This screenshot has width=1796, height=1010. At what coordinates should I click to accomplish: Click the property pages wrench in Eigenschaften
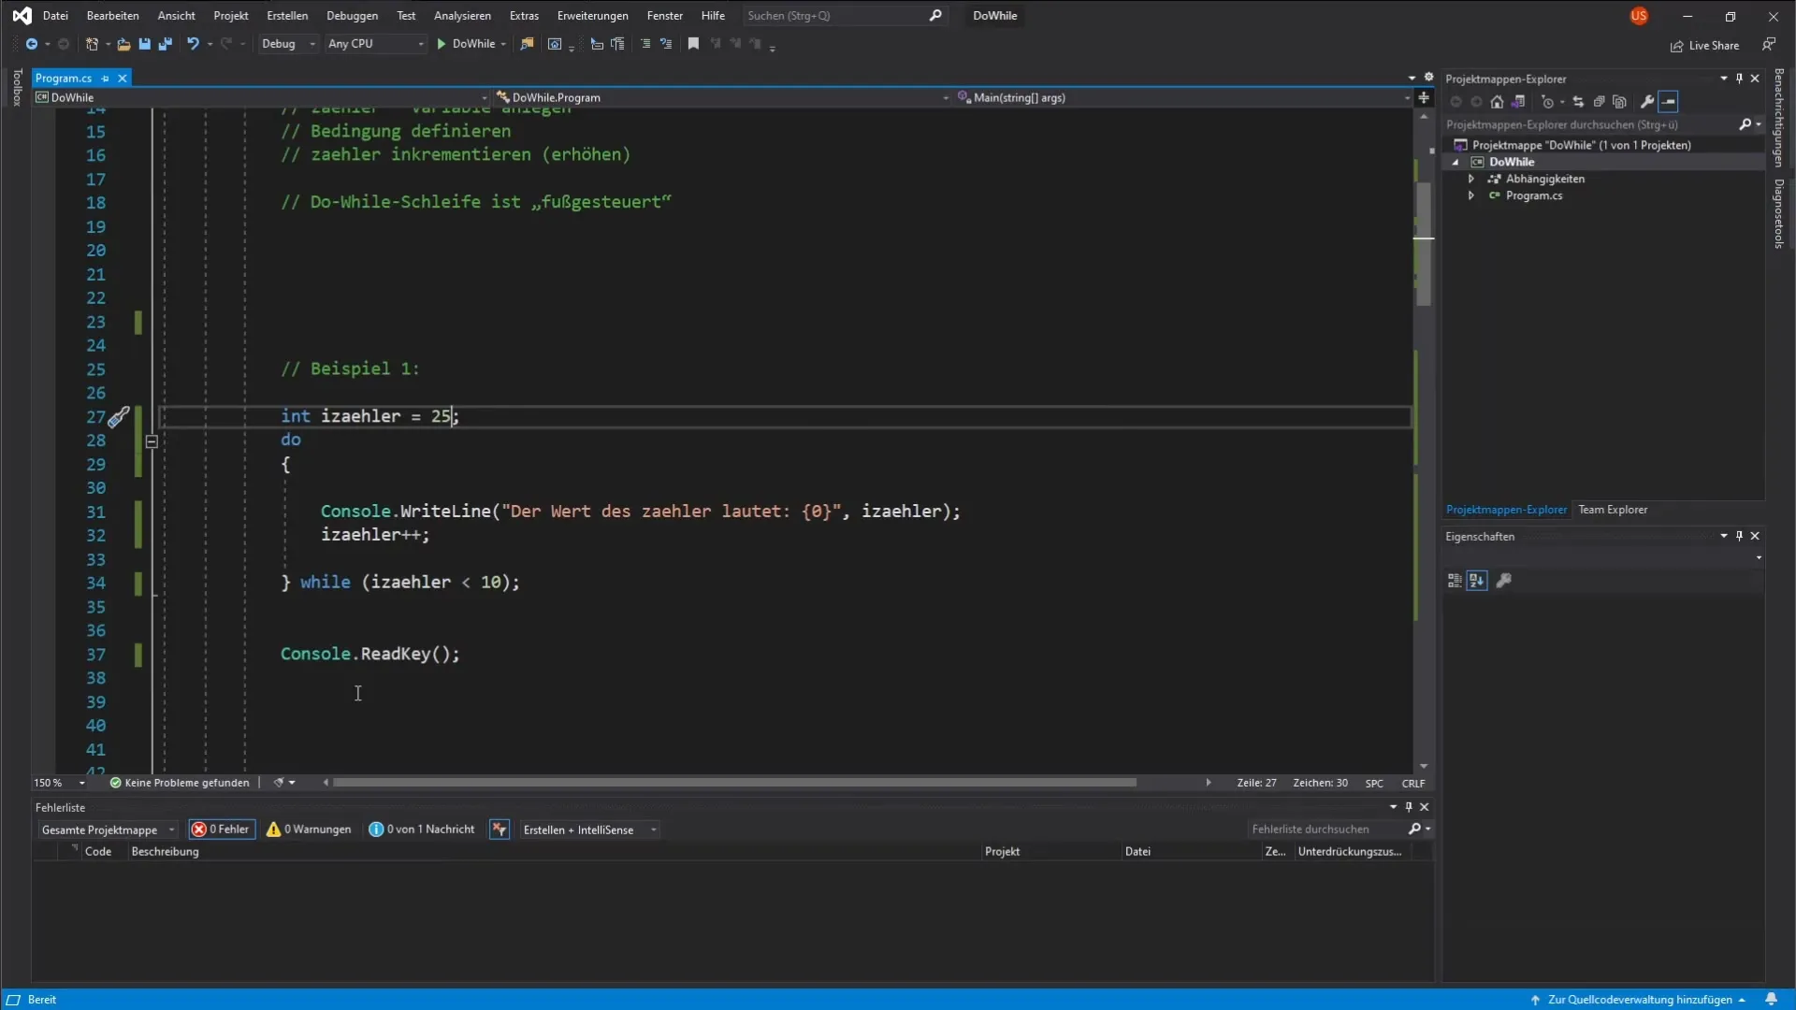1503,581
